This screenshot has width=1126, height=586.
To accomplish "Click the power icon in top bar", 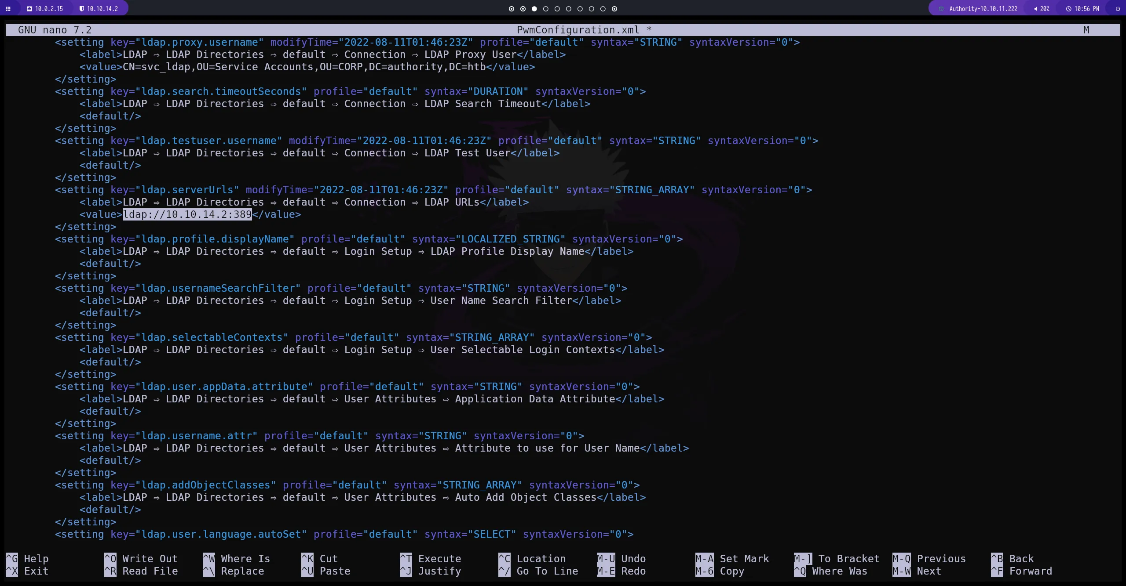I will tap(1118, 9).
